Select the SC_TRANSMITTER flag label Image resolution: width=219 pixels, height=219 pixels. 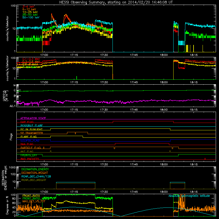(32, 133)
